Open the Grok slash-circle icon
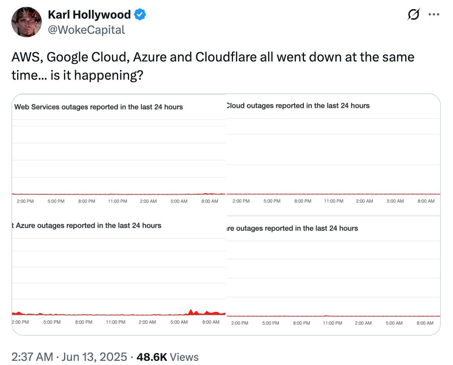 click(414, 14)
